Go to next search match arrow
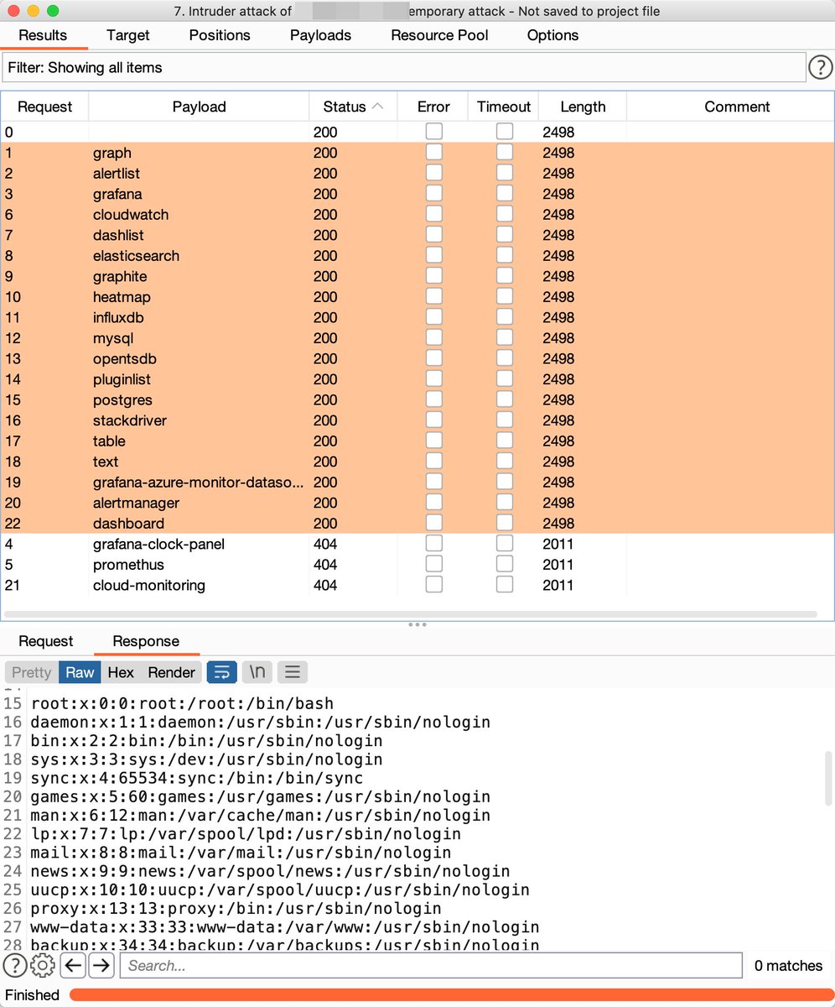This screenshot has width=835, height=1007. pos(101,966)
